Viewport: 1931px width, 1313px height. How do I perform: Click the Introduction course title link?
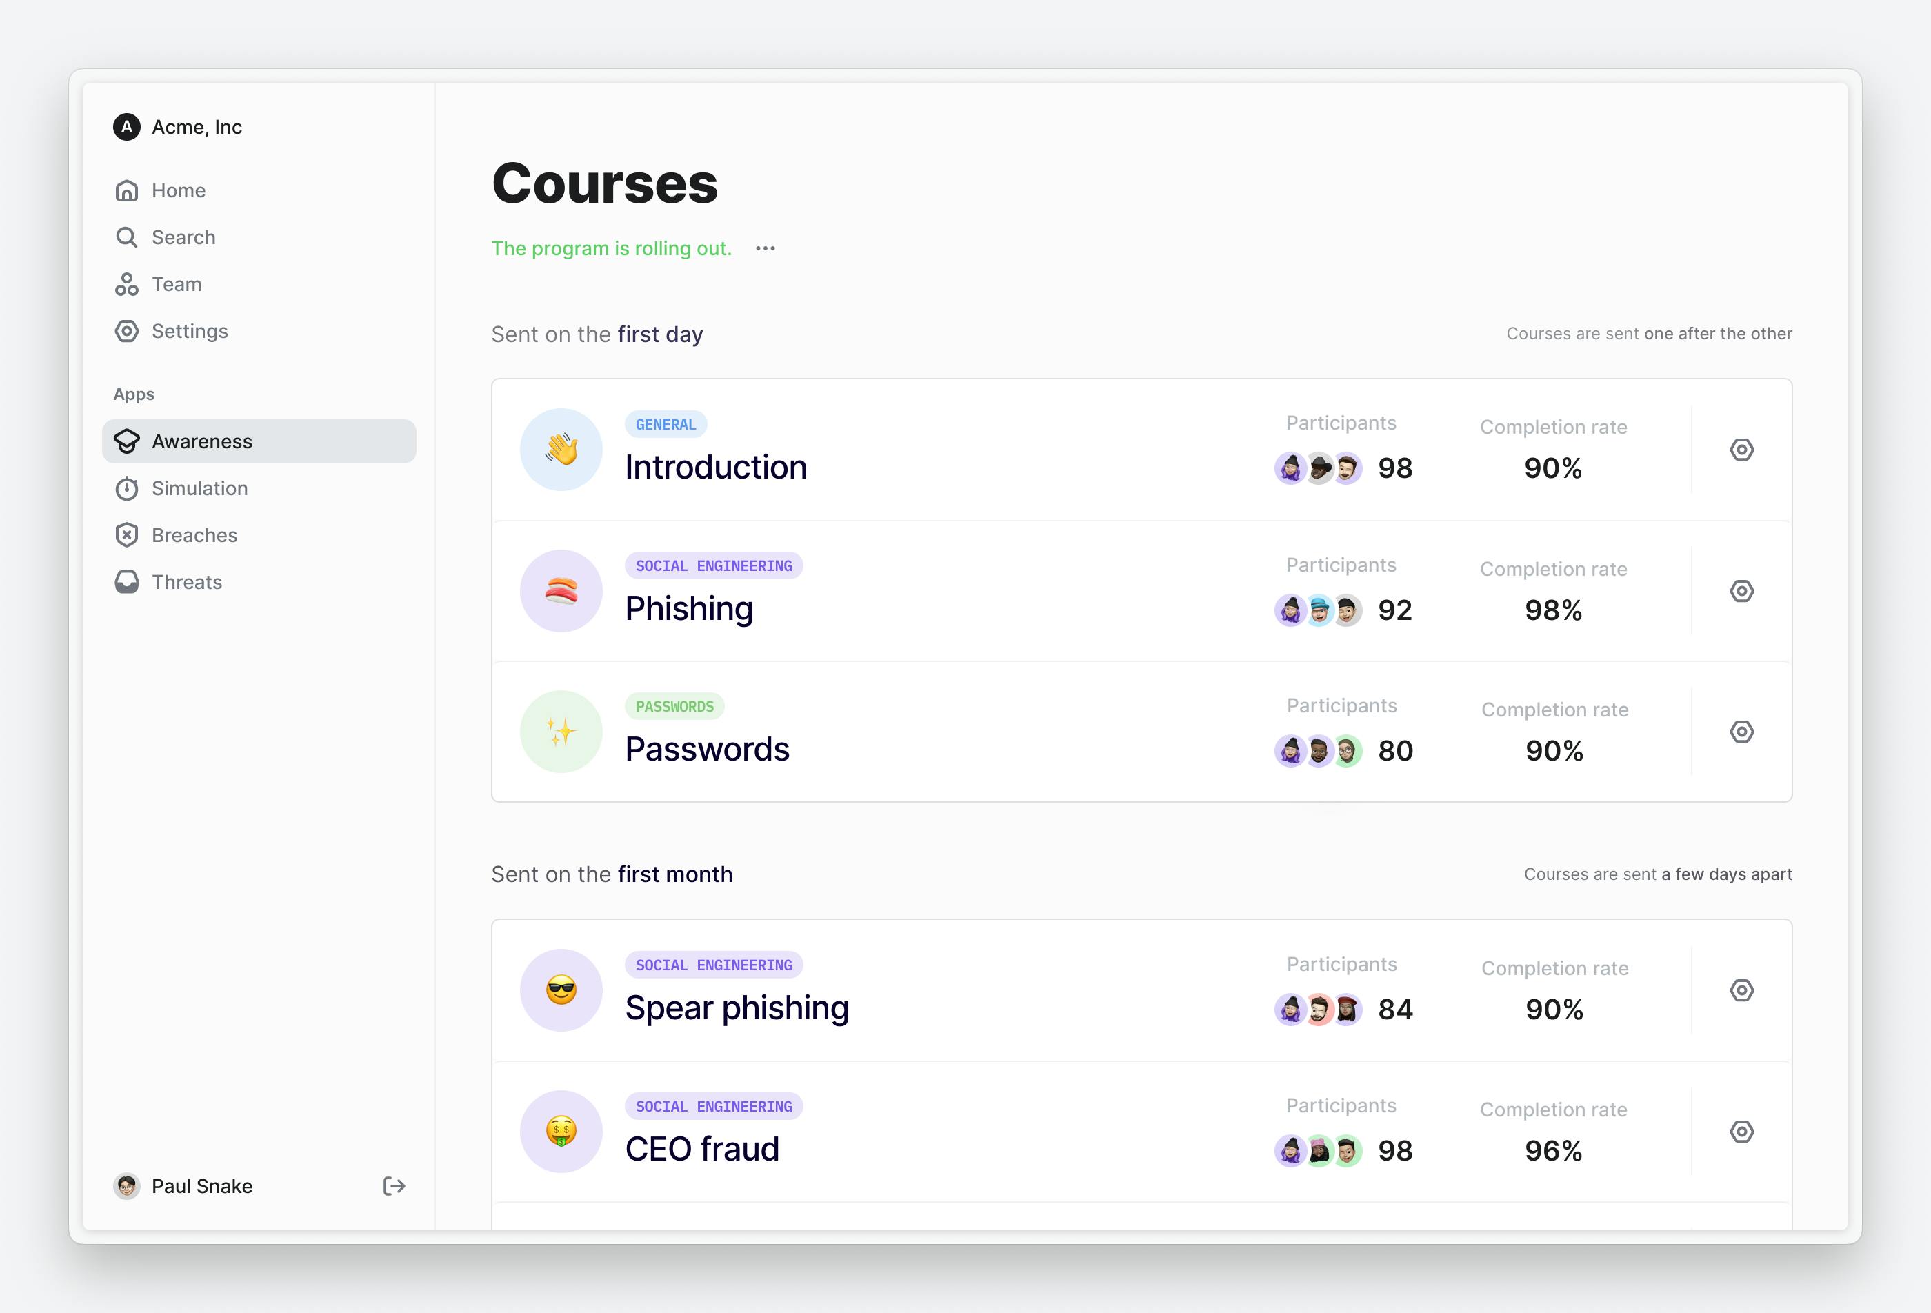point(717,466)
